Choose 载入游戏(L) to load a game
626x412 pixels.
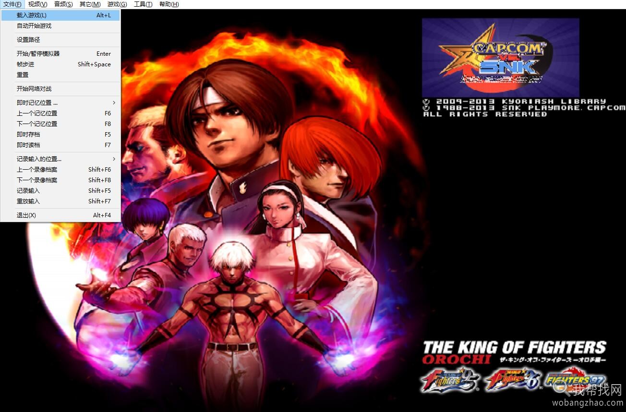tap(60, 15)
